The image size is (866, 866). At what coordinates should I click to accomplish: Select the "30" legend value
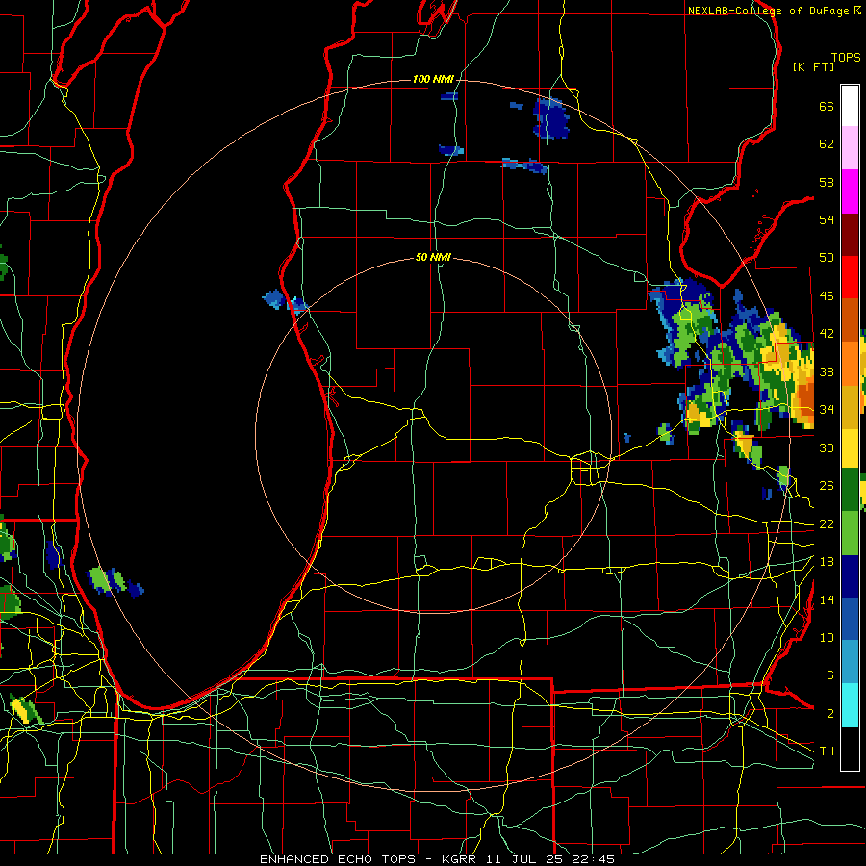(827, 447)
